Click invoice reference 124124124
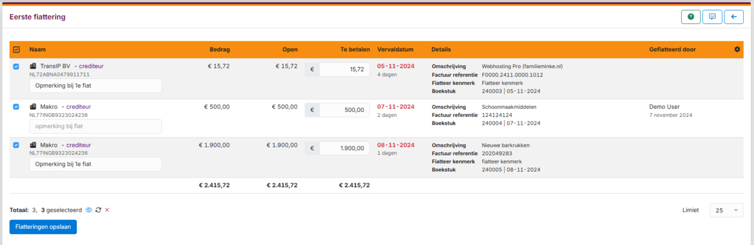The image size is (754, 245). click(497, 115)
